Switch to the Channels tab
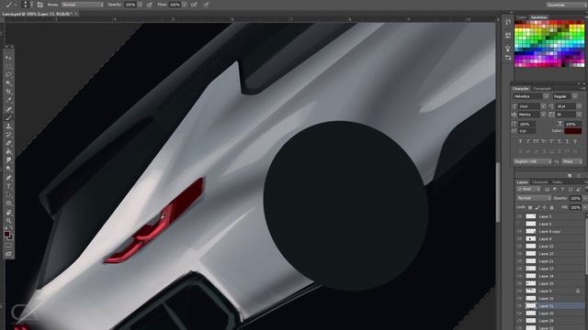Image resolution: width=588 pixels, height=330 pixels. tap(540, 182)
